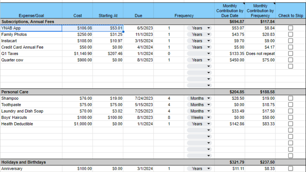
Task: Open the empty frequency dropdown for Q1 Taxes
Action: (x=199, y=53)
